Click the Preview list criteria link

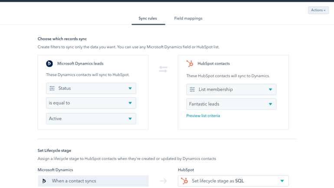[x=203, y=116]
